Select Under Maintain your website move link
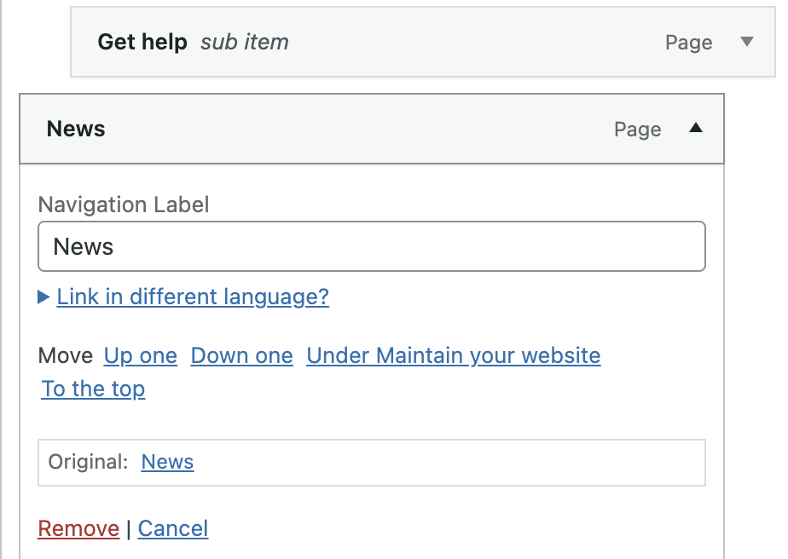Image resolution: width=788 pixels, height=559 pixels. (x=453, y=355)
